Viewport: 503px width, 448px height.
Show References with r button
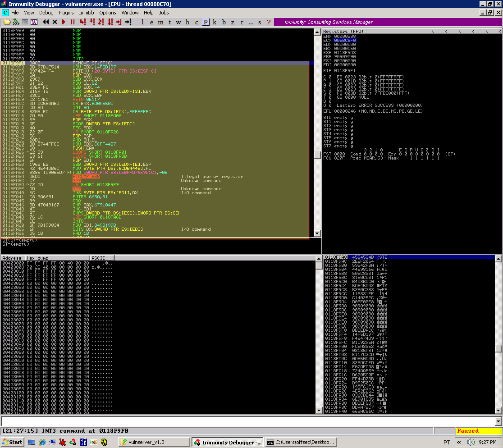pyautogui.click(x=242, y=22)
